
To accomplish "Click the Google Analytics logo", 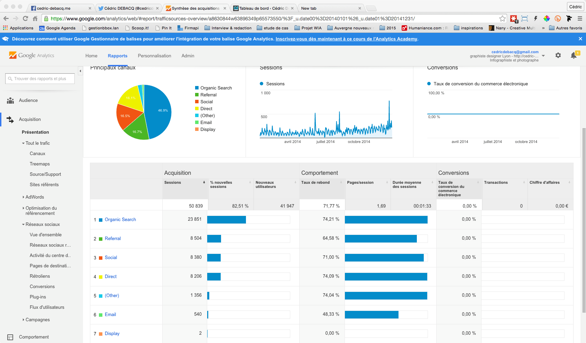I will tap(31, 55).
